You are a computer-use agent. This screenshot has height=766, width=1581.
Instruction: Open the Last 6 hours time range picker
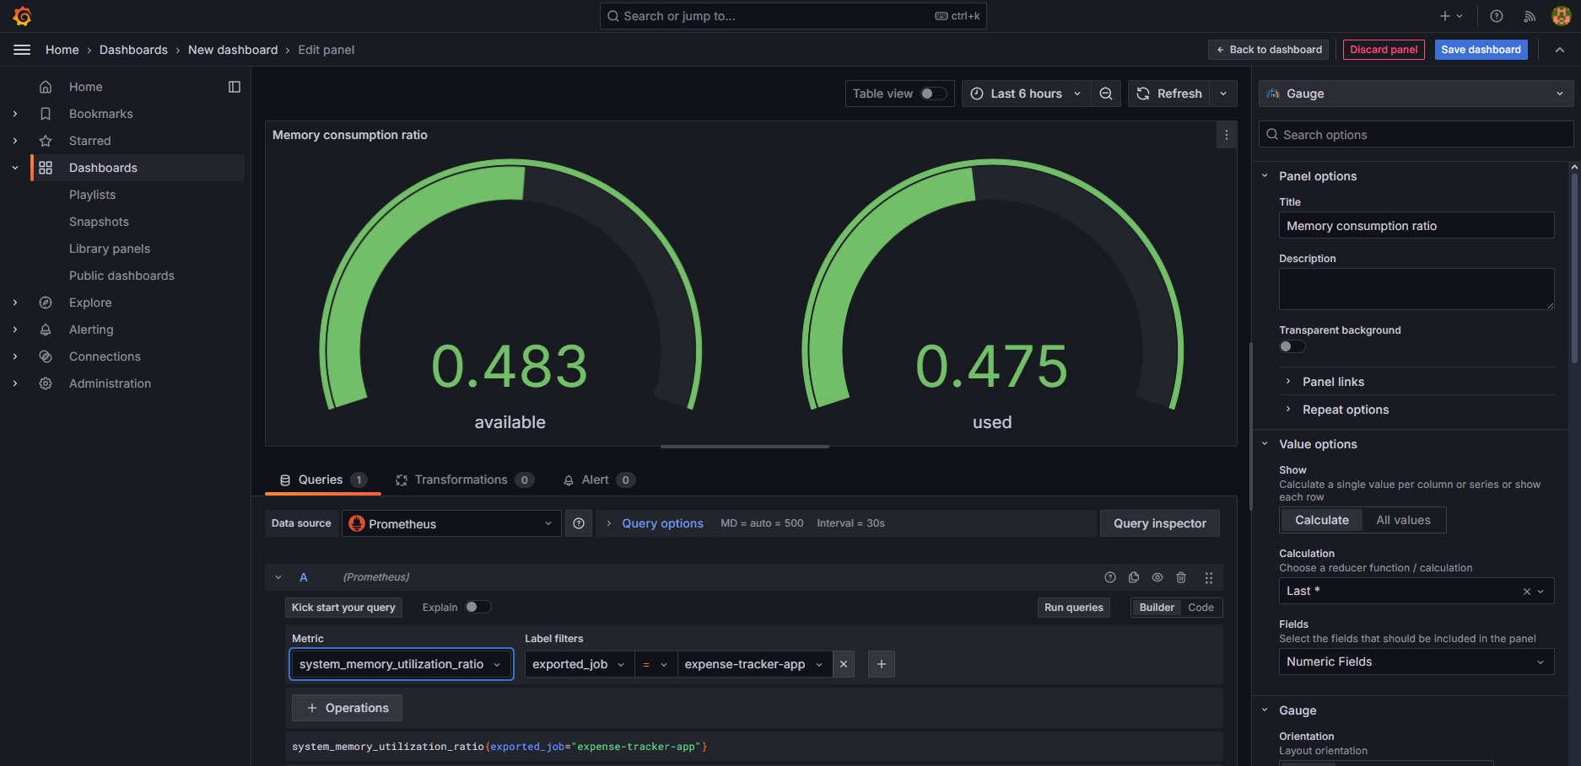1026,94
